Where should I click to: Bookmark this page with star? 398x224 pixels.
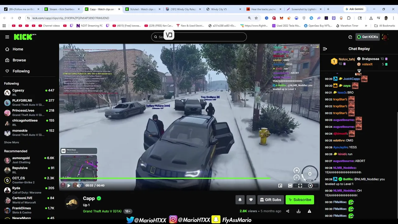coord(256,18)
